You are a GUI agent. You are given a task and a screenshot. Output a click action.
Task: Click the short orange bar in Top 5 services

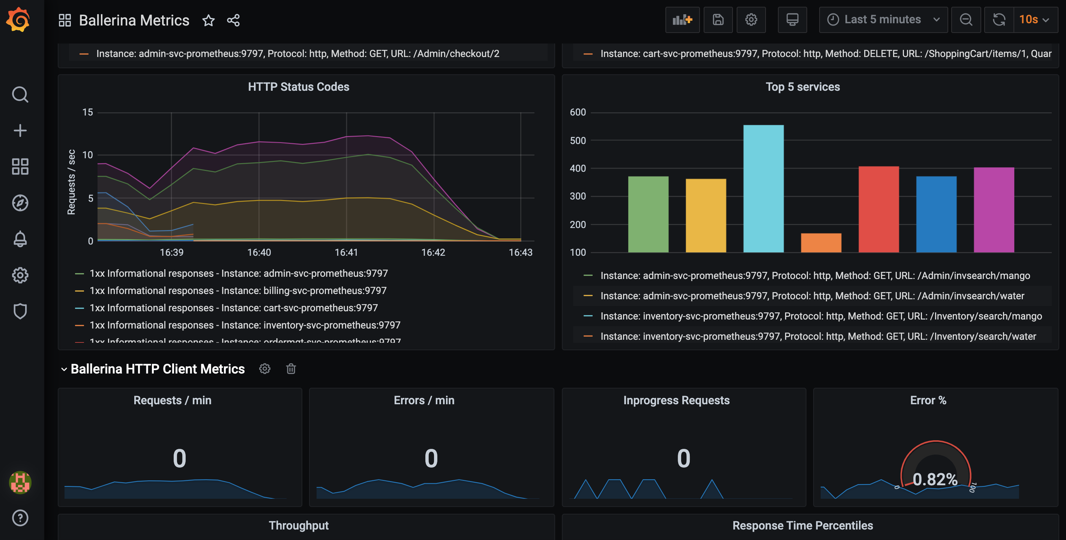click(821, 243)
